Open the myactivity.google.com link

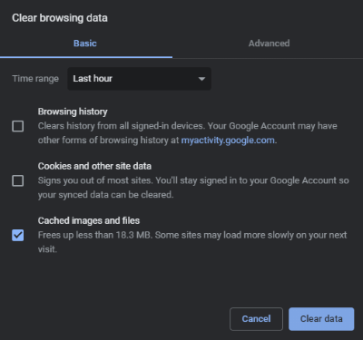tap(228, 141)
